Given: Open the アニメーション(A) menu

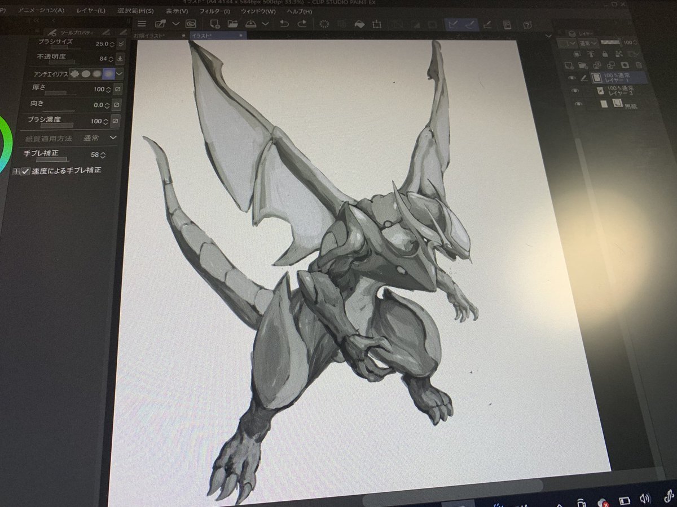Looking at the screenshot, I should point(41,10).
